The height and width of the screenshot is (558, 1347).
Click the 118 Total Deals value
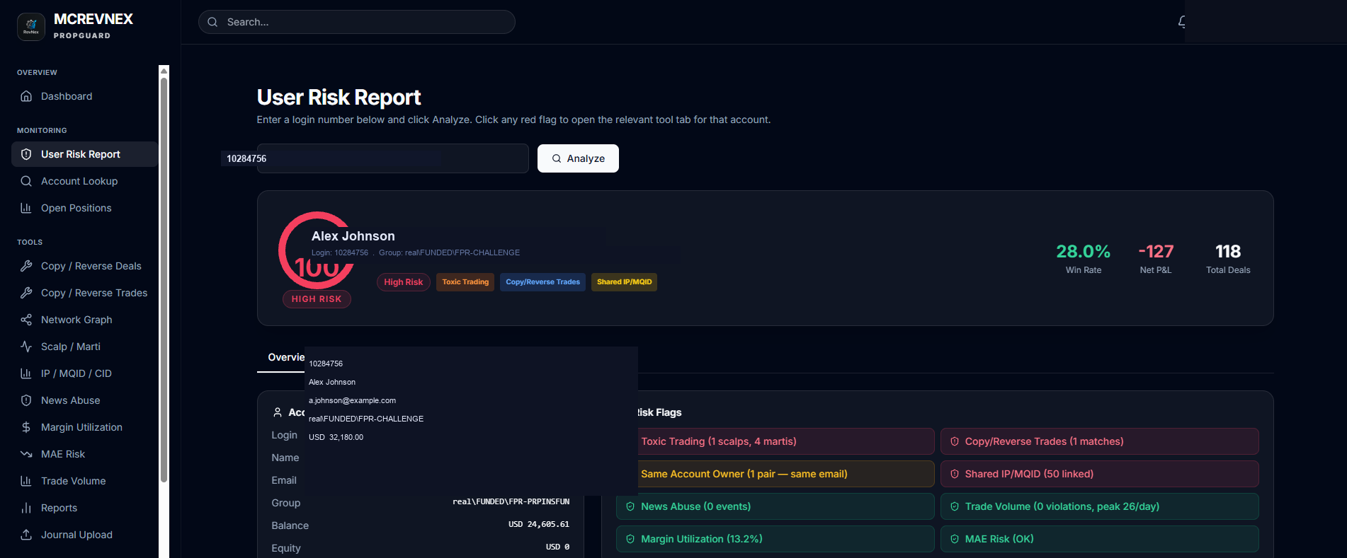point(1228,252)
